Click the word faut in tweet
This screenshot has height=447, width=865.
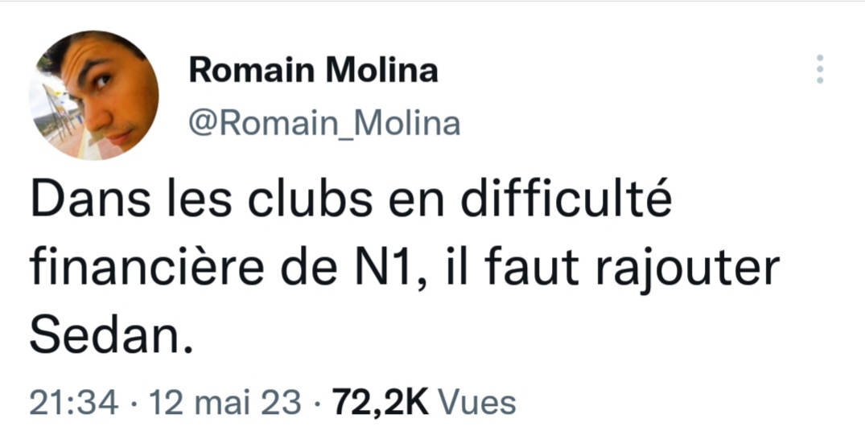(x=533, y=269)
